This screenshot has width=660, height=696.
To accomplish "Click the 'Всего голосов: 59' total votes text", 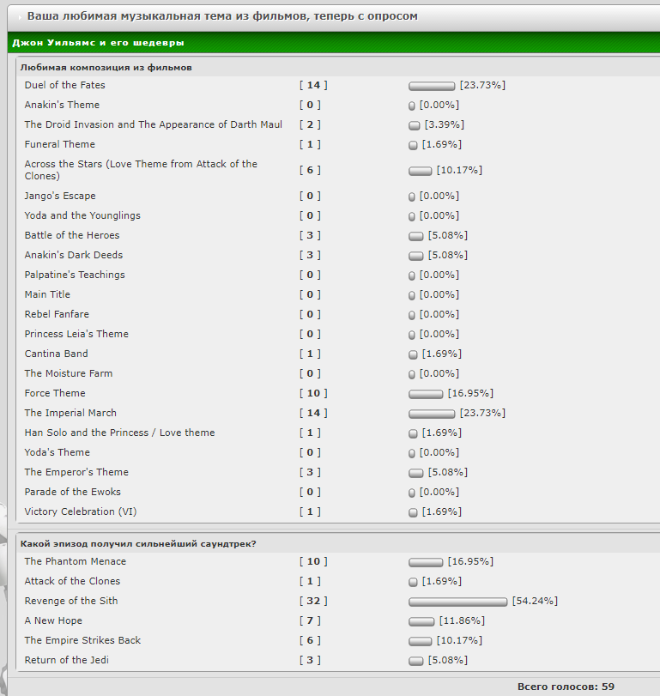I will click(566, 687).
